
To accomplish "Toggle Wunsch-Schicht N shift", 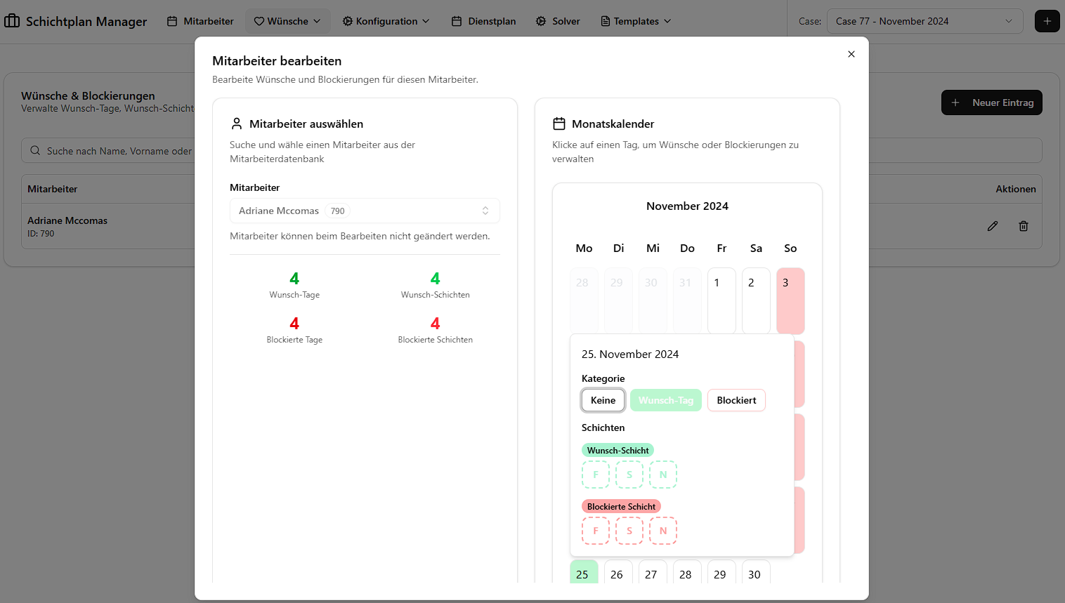I will (x=662, y=475).
